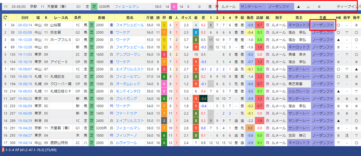This screenshot has height=156, width=361.
Task: Open the 19-09/07 date link
Action: [25, 69]
